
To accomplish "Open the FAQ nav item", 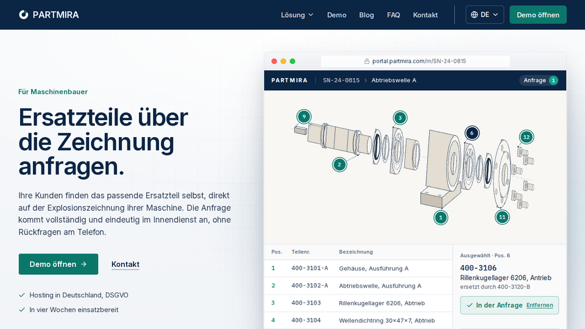I will (x=393, y=15).
